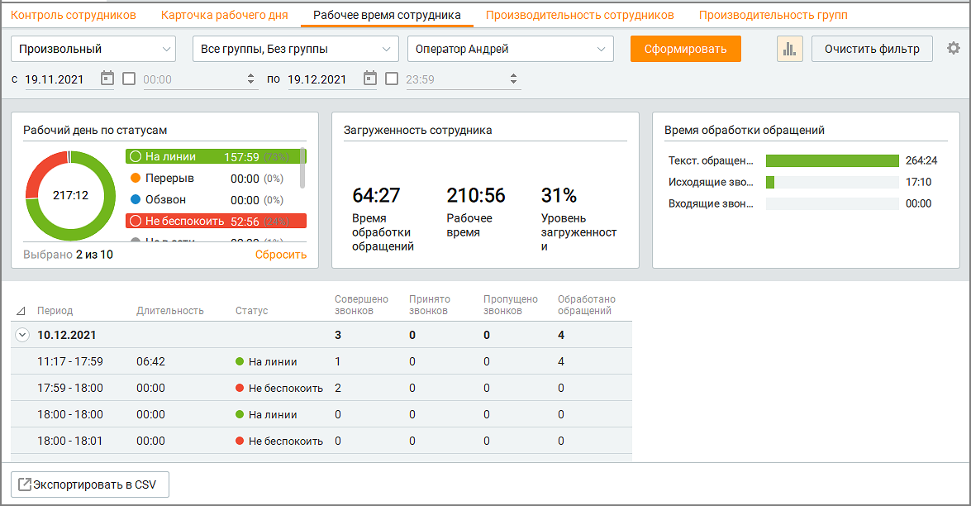Open the chart view icon button

789,49
